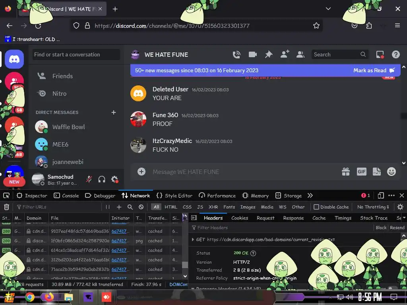Toggle the microphone mute
Viewport: 407px width, 305px height.
point(89,179)
